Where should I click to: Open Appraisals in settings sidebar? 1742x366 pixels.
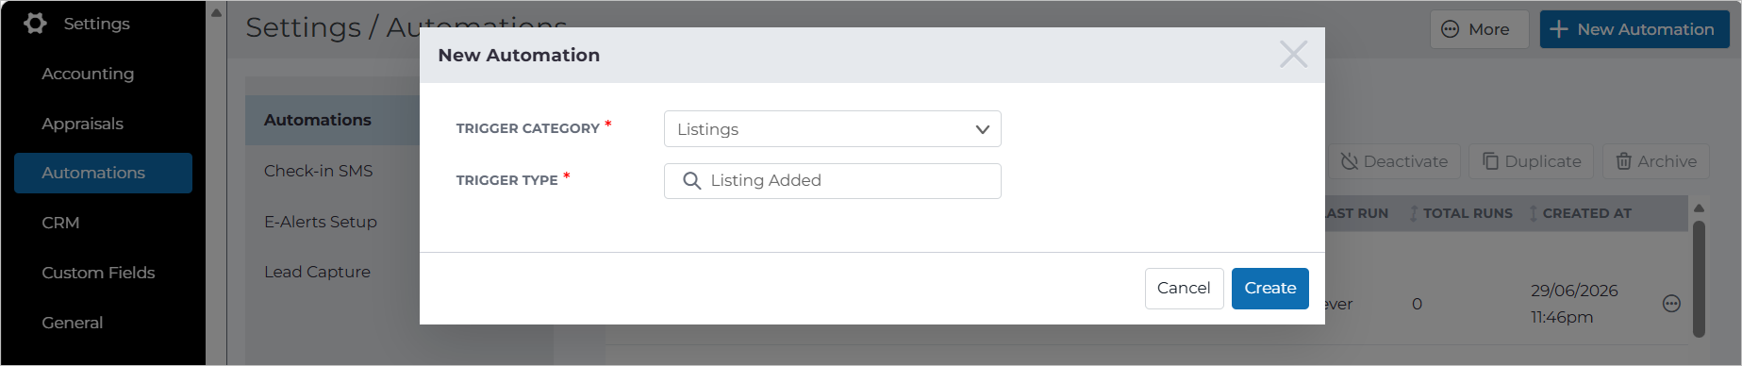(82, 124)
